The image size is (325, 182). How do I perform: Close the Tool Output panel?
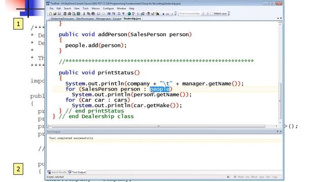pos(281,131)
